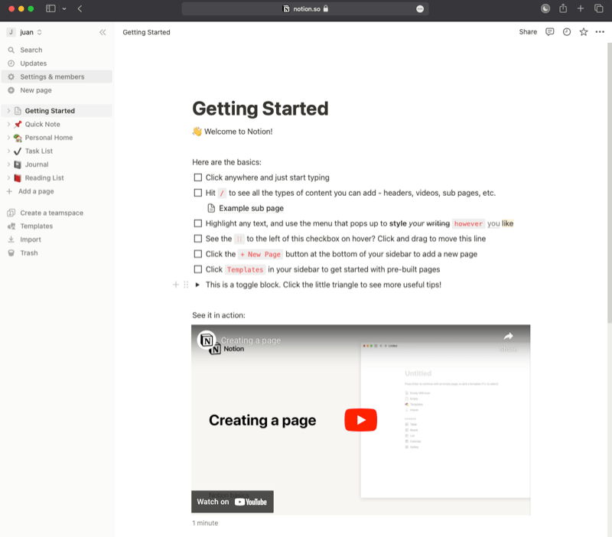This screenshot has height=537, width=612.
Task: Select Templates in the sidebar
Action: point(57,226)
